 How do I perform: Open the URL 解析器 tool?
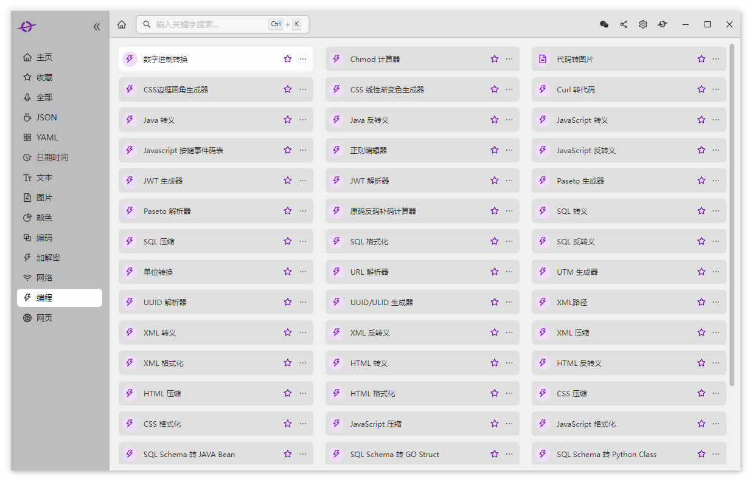point(423,272)
